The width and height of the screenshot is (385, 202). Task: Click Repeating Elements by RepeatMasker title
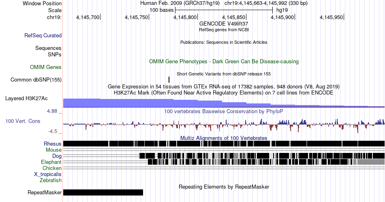[x=224, y=187]
